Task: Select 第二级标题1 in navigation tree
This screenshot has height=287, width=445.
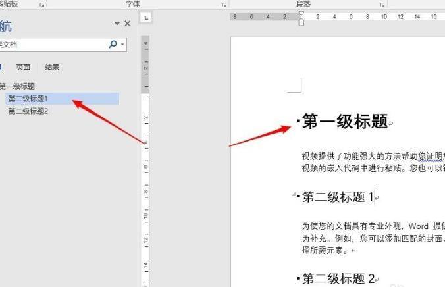Action: point(28,99)
